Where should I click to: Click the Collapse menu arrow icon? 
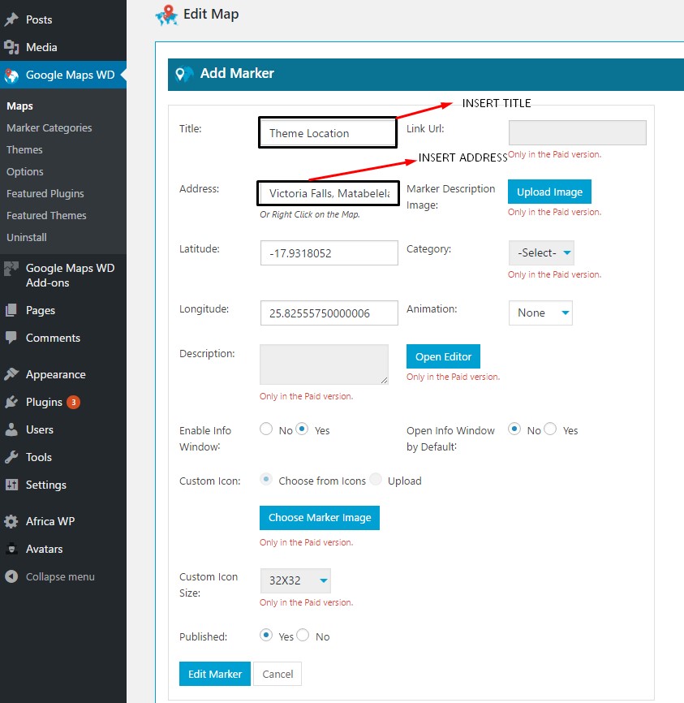coord(11,576)
